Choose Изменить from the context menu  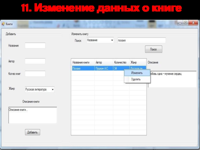click(x=137, y=73)
